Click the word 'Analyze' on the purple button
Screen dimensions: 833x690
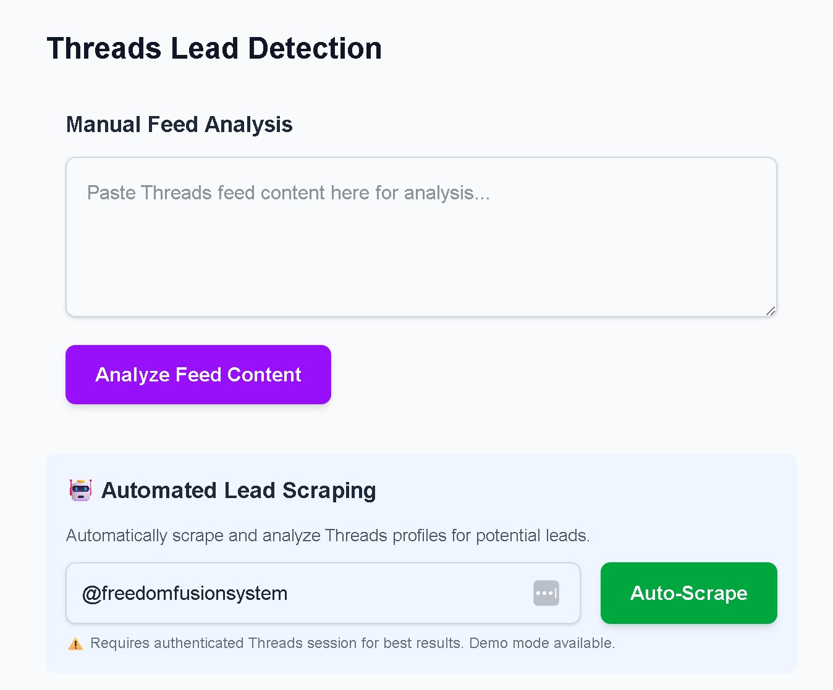[x=132, y=375]
